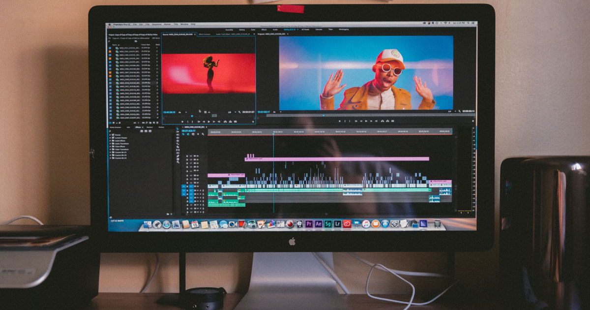
Task: Switch to the Color workspace tab
Action: tap(253, 30)
